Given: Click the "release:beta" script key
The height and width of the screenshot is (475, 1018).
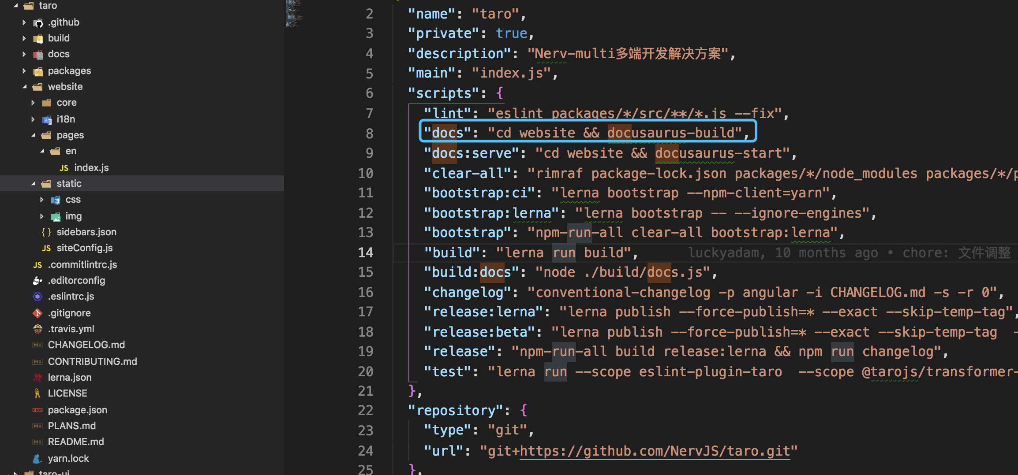Looking at the screenshot, I should point(479,332).
